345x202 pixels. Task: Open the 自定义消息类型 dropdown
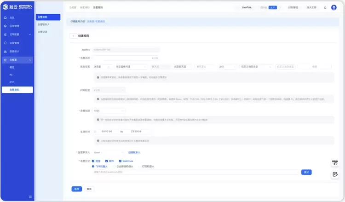256,67
